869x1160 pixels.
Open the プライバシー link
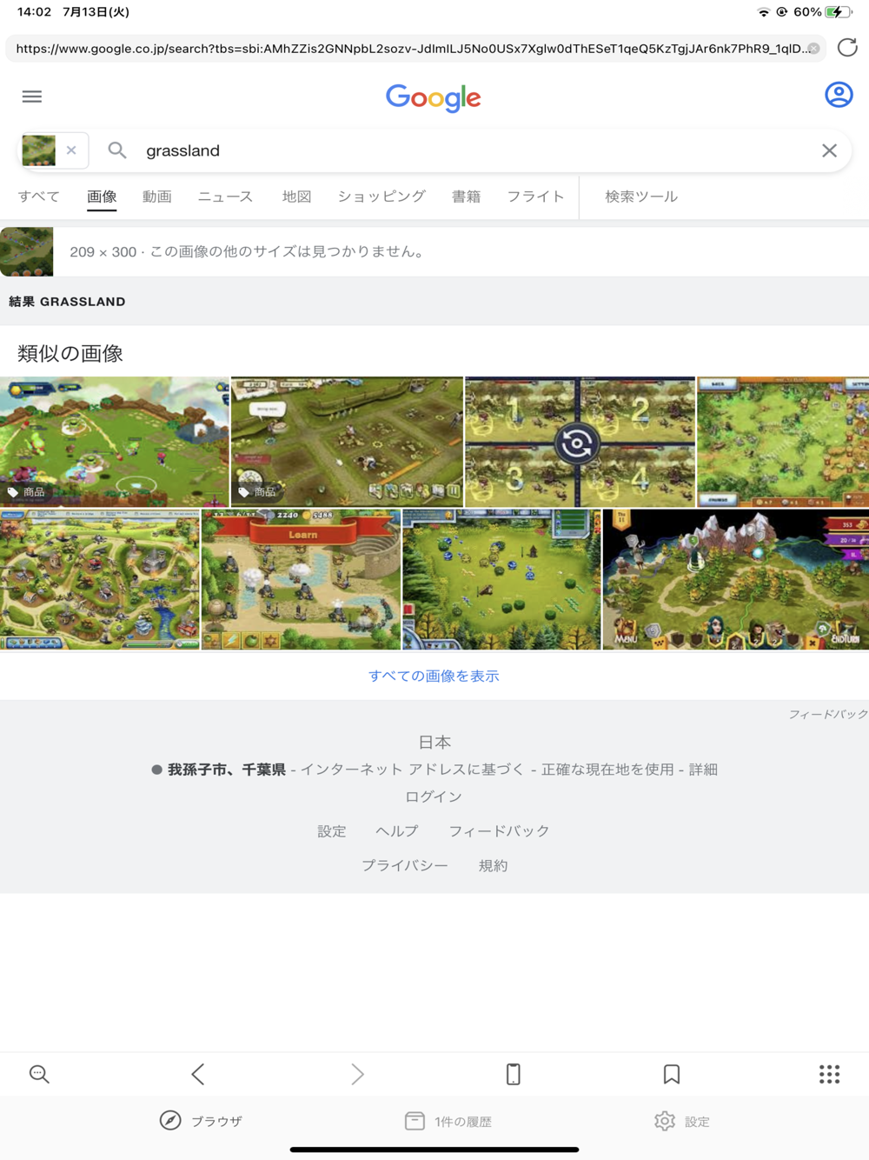click(x=405, y=866)
